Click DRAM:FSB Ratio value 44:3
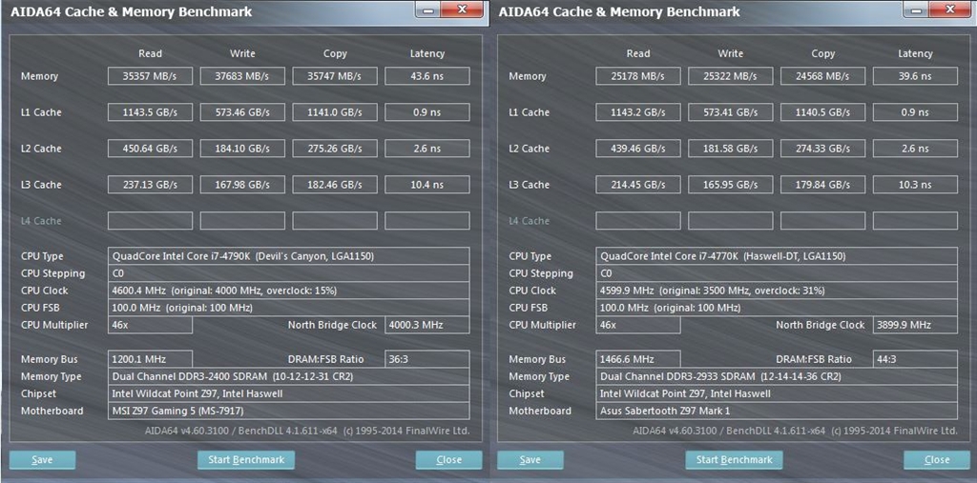 click(915, 359)
